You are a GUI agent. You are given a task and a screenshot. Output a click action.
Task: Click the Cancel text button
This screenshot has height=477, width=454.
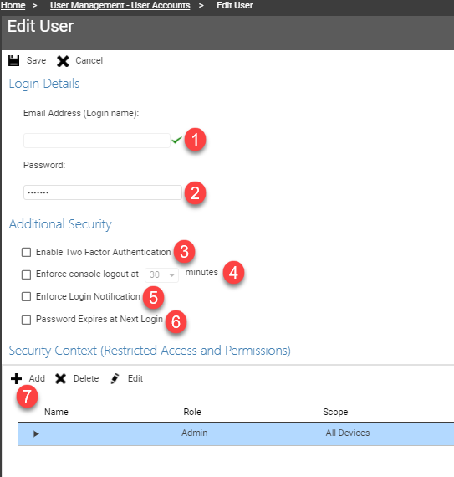tap(89, 60)
